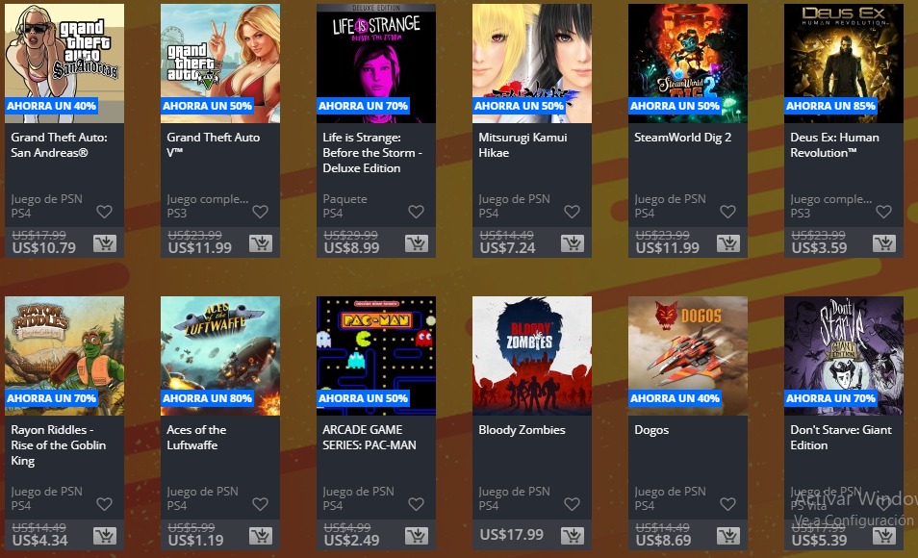Open Mitsurugi Kamui Hikae title link

[523, 144]
